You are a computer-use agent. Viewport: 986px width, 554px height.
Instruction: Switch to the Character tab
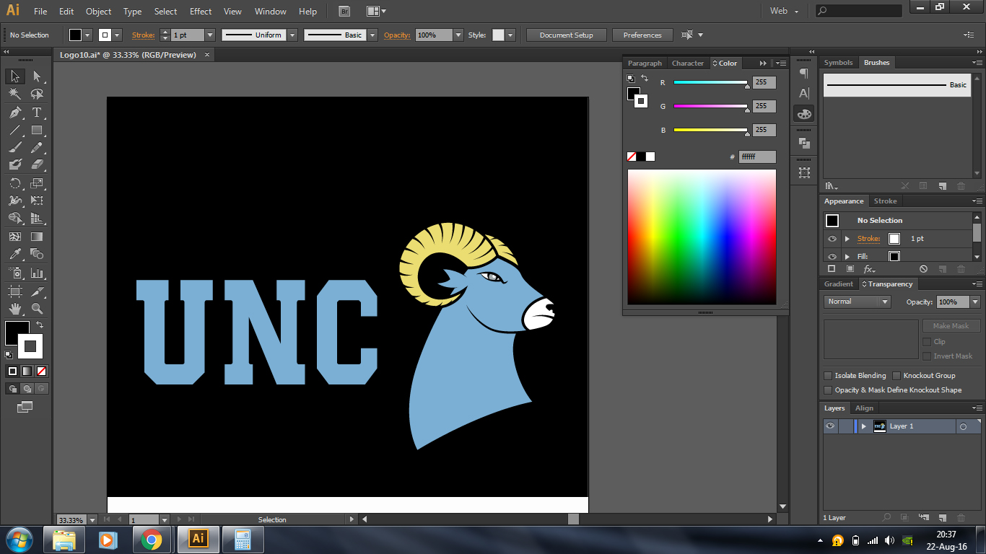pyautogui.click(x=687, y=63)
